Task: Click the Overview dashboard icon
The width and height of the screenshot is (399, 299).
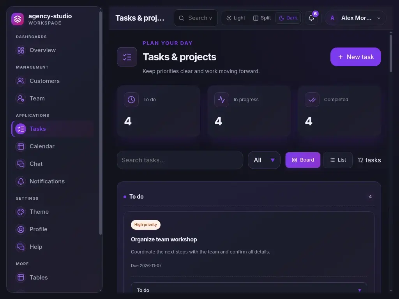Action: [x=21, y=50]
